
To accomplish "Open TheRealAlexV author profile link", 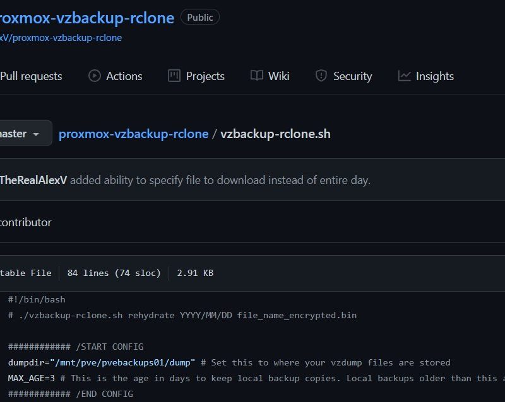I will click(x=33, y=180).
